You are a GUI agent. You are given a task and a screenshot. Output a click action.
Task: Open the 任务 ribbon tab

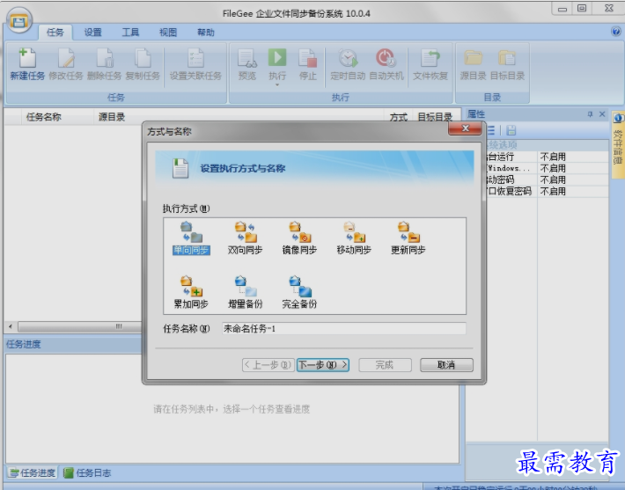click(x=55, y=33)
